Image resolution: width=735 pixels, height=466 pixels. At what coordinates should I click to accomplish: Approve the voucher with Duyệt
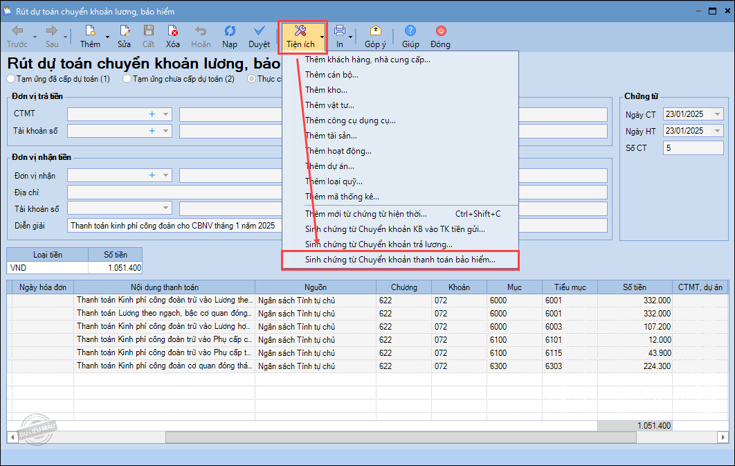tap(259, 37)
